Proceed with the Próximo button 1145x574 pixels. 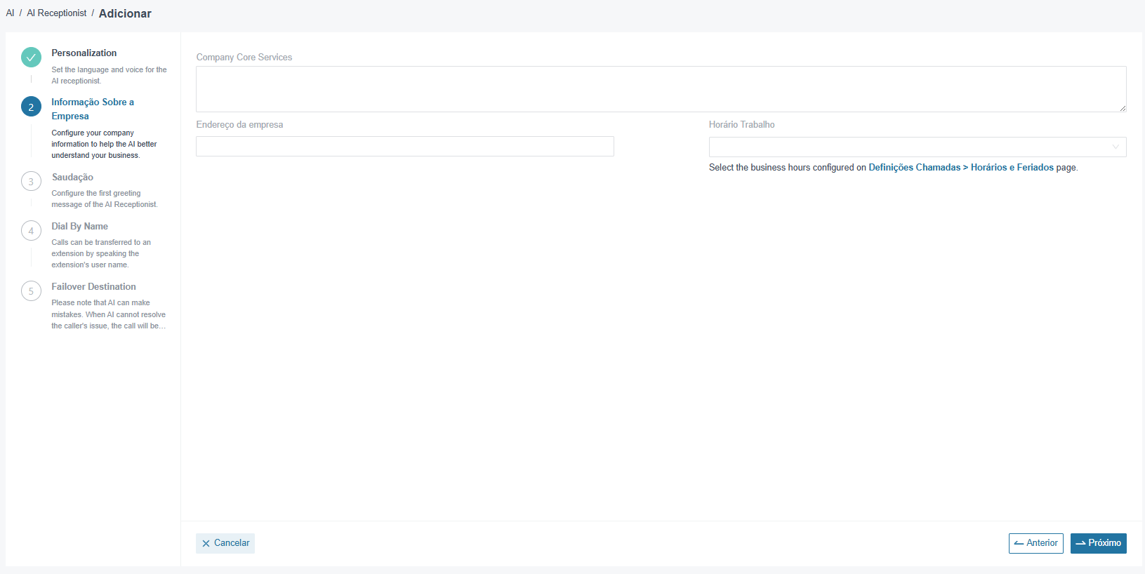[x=1099, y=543]
